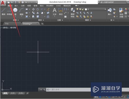Select the Offset tool in modify panel

pos(48,16)
